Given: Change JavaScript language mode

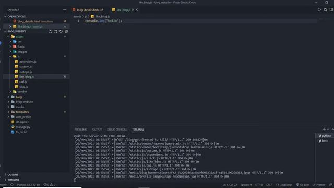Looking at the screenshot, I should click(284, 185).
